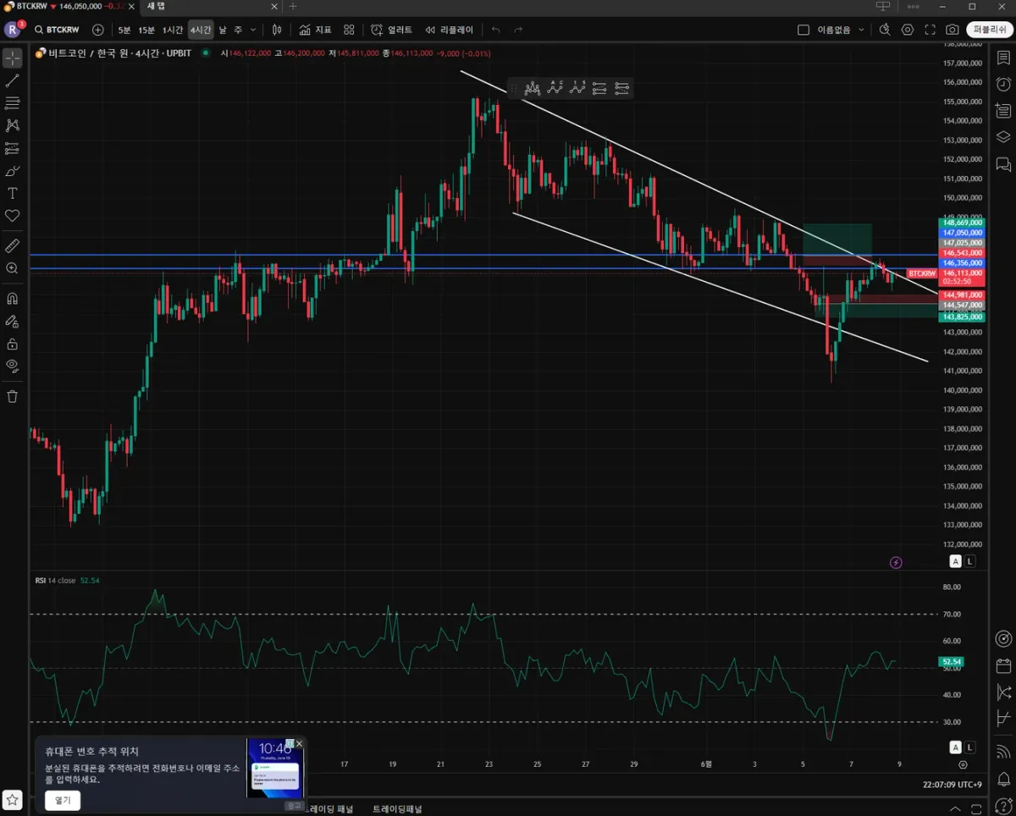This screenshot has width=1016, height=816.
Task: Expand the timeframe interval dropdown arrow
Action: 253,30
